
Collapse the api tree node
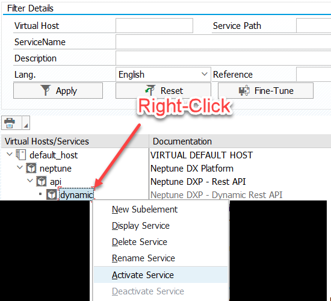30,181
